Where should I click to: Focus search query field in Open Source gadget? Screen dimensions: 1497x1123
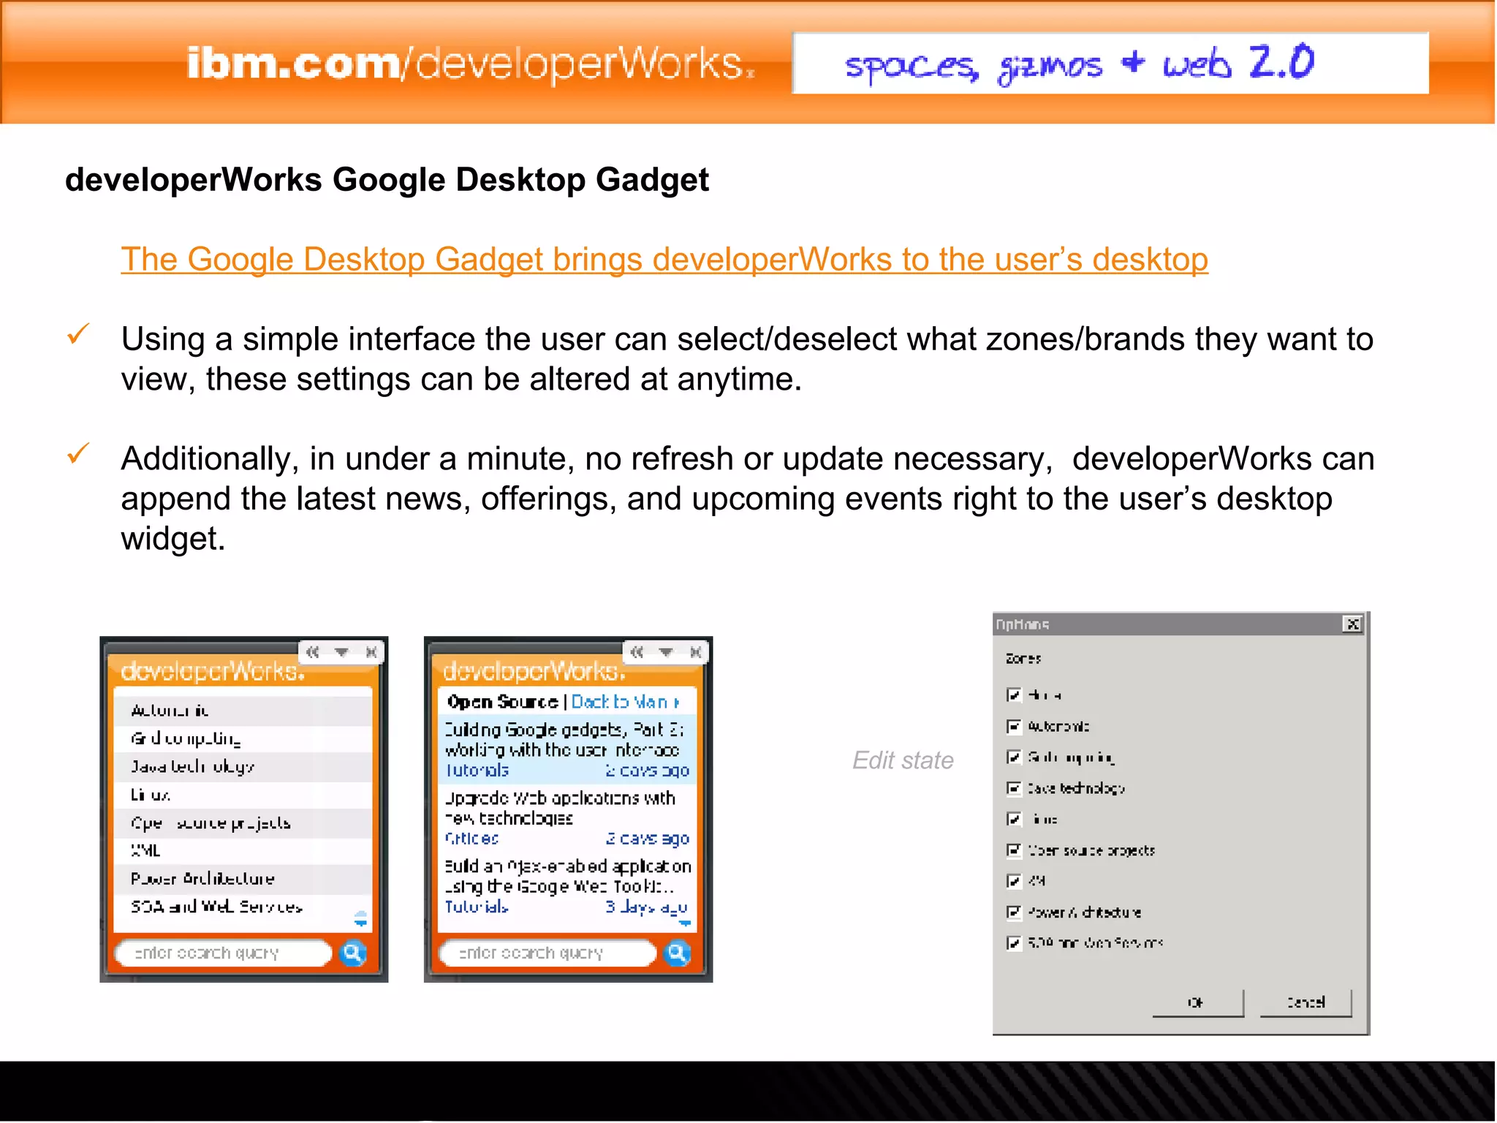(547, 953)
